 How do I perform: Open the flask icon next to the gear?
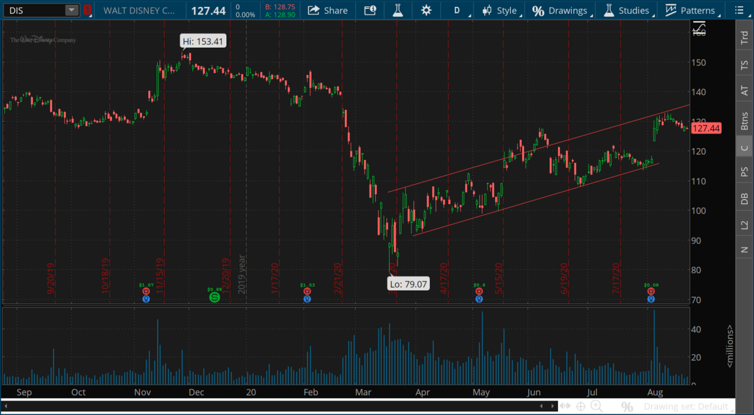[398, 10]
